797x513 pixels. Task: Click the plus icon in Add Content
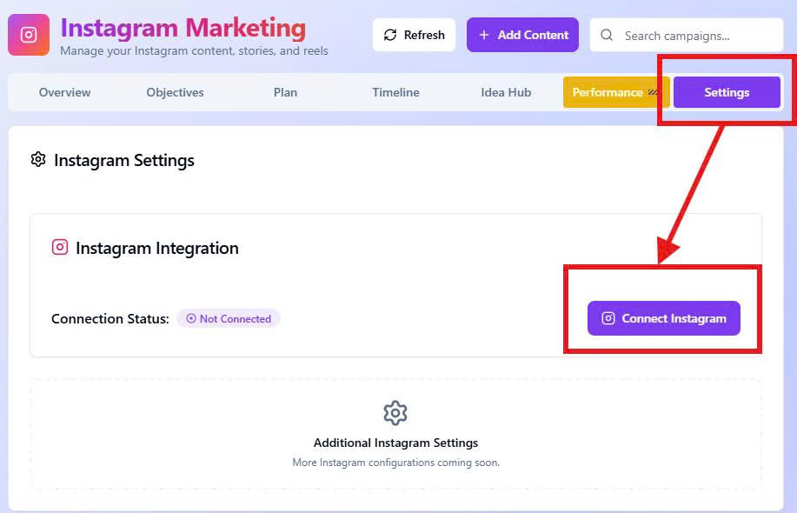point(484,35)
